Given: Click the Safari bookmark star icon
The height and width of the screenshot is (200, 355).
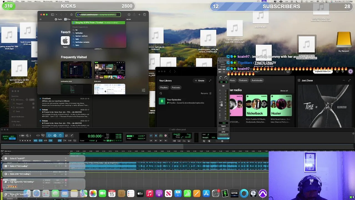Looking at the screenshot, I should point(71,14).
